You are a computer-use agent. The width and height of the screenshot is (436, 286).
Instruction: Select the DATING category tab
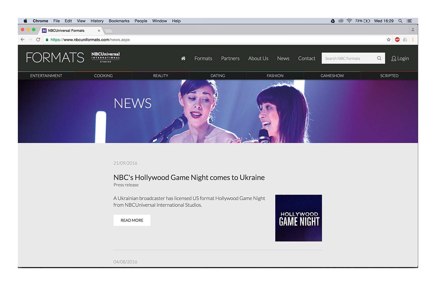(x=218, y=76)
